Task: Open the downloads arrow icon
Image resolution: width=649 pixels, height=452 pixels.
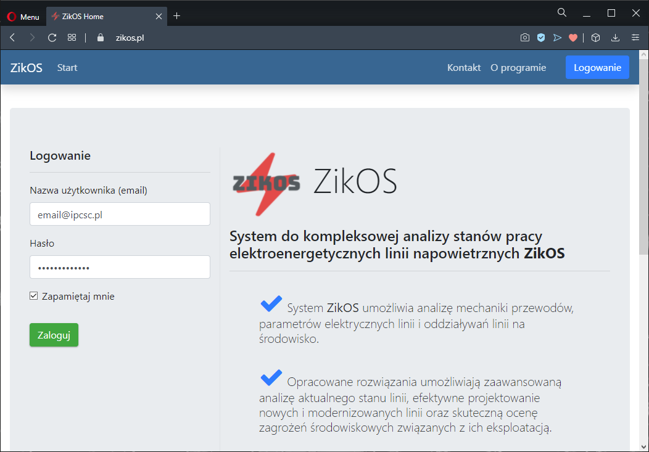Action: point(615,38)
